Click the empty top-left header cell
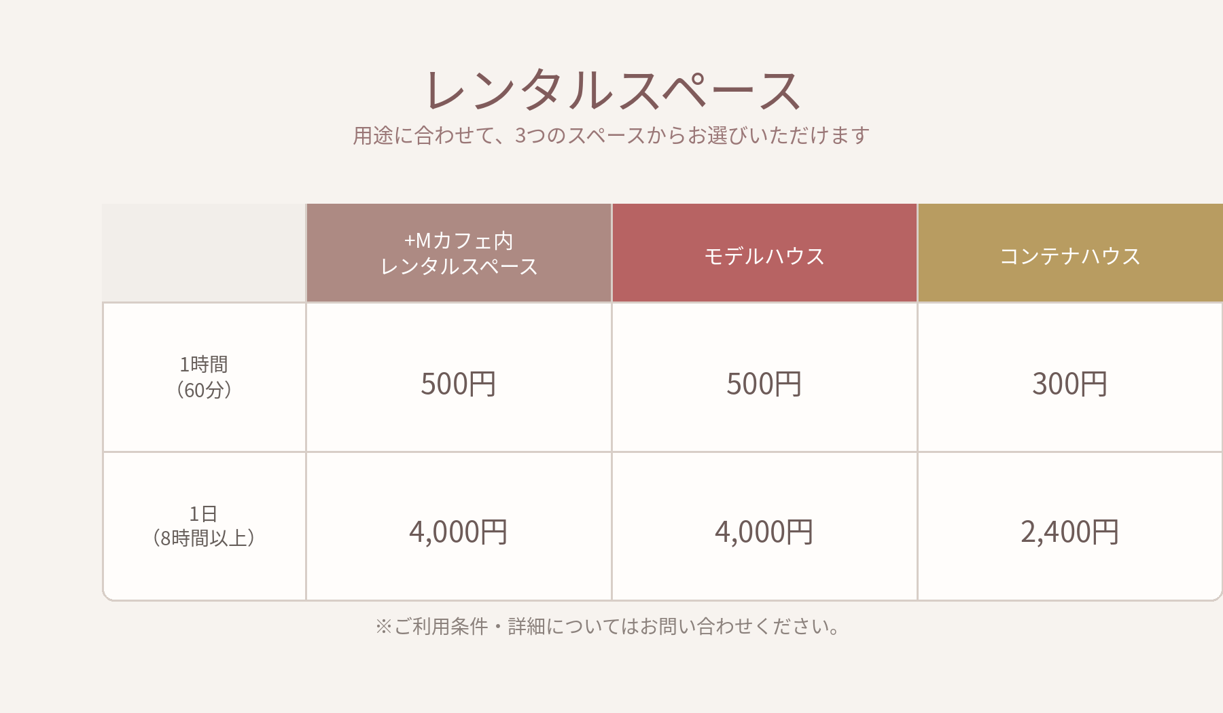Screen dimensions: 1223x713 (x=204, y=253)
